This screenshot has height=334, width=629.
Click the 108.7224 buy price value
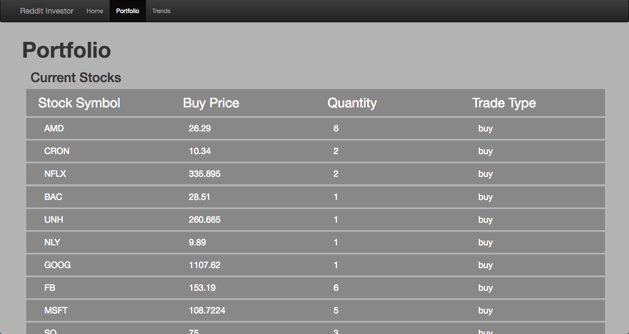pos(207,310)
